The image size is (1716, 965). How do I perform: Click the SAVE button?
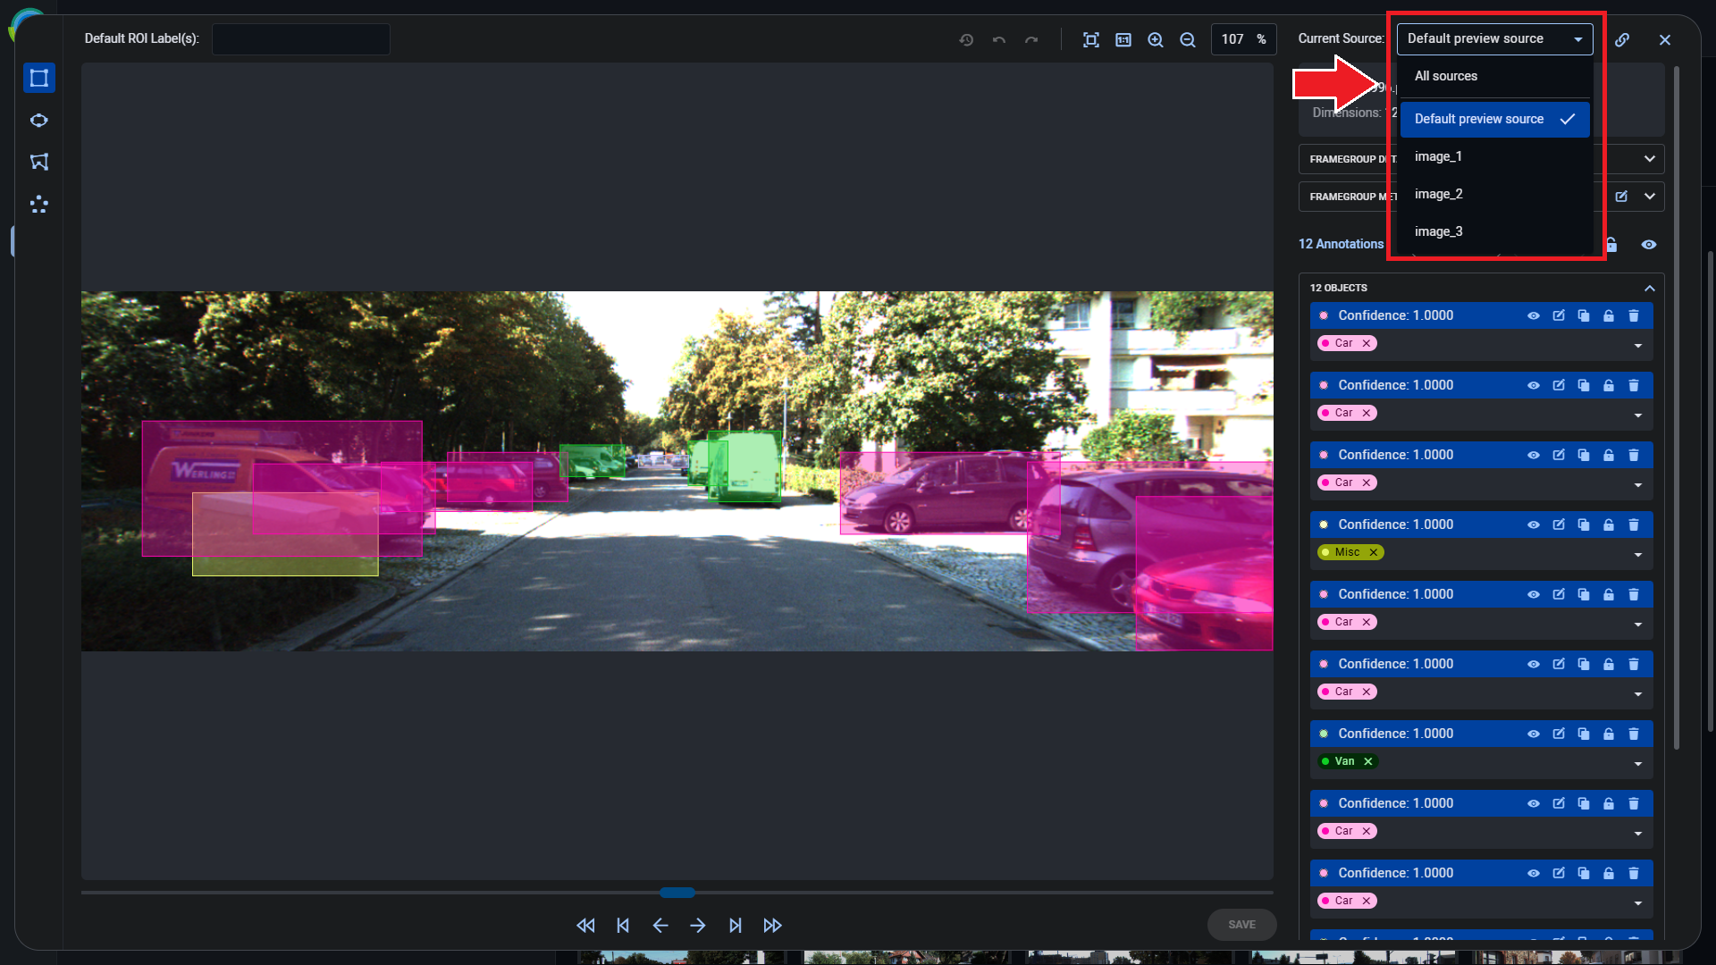(x=1241, y=924)
